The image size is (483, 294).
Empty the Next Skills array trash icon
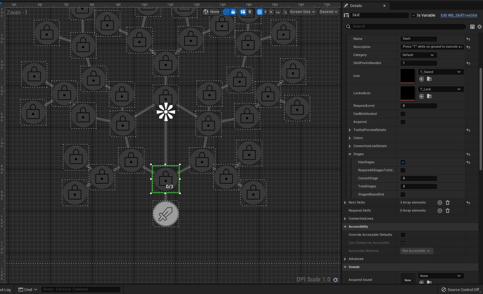[x=448, y=203]
